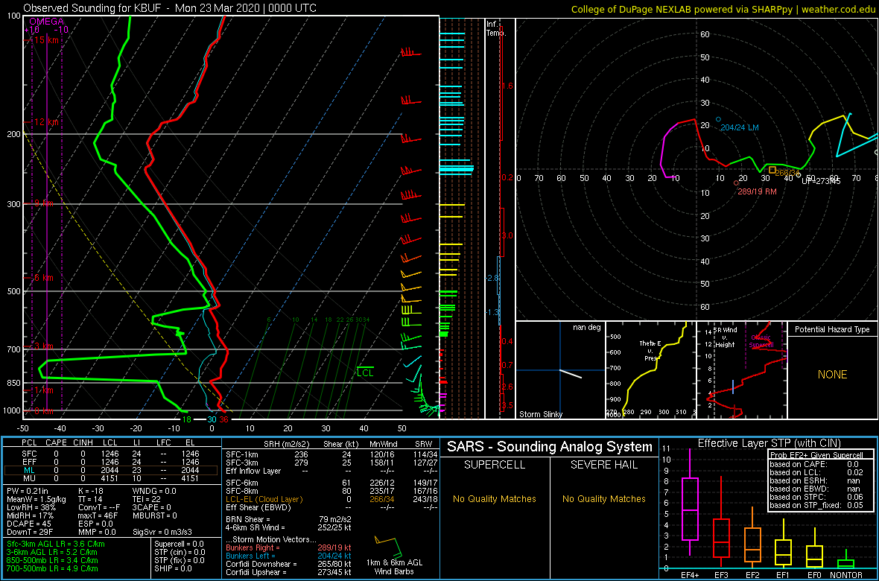Click the '6 km' height marker
Viewport: 879px width, 581px height.
45,278
